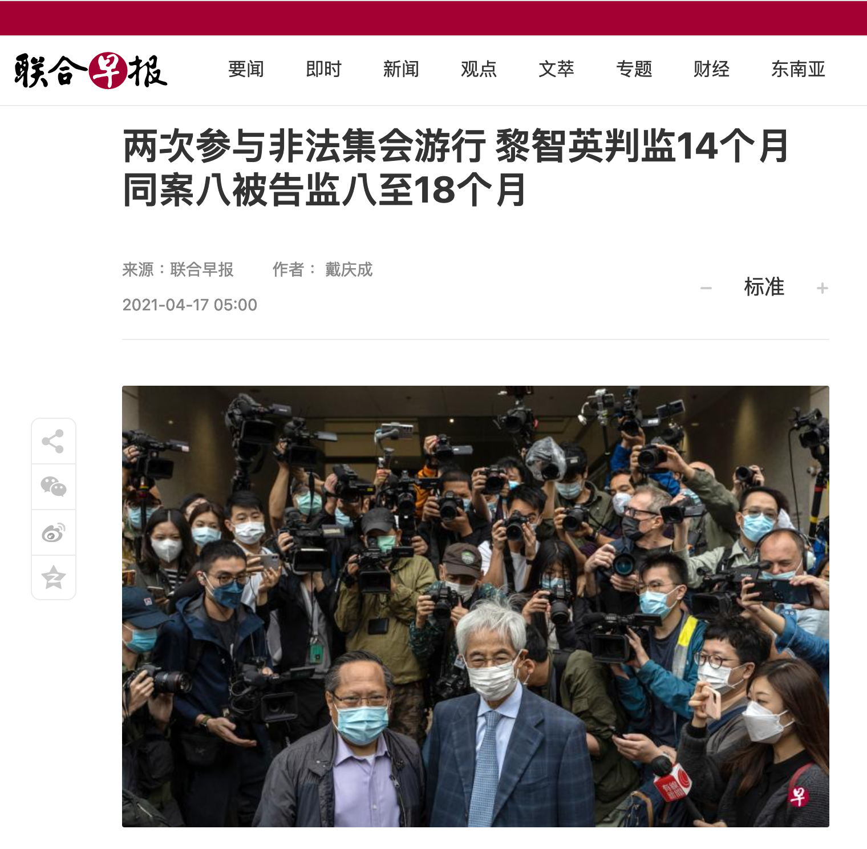Select 观点 in the navigation bar
867x849 pixels.
click(479, 69)
